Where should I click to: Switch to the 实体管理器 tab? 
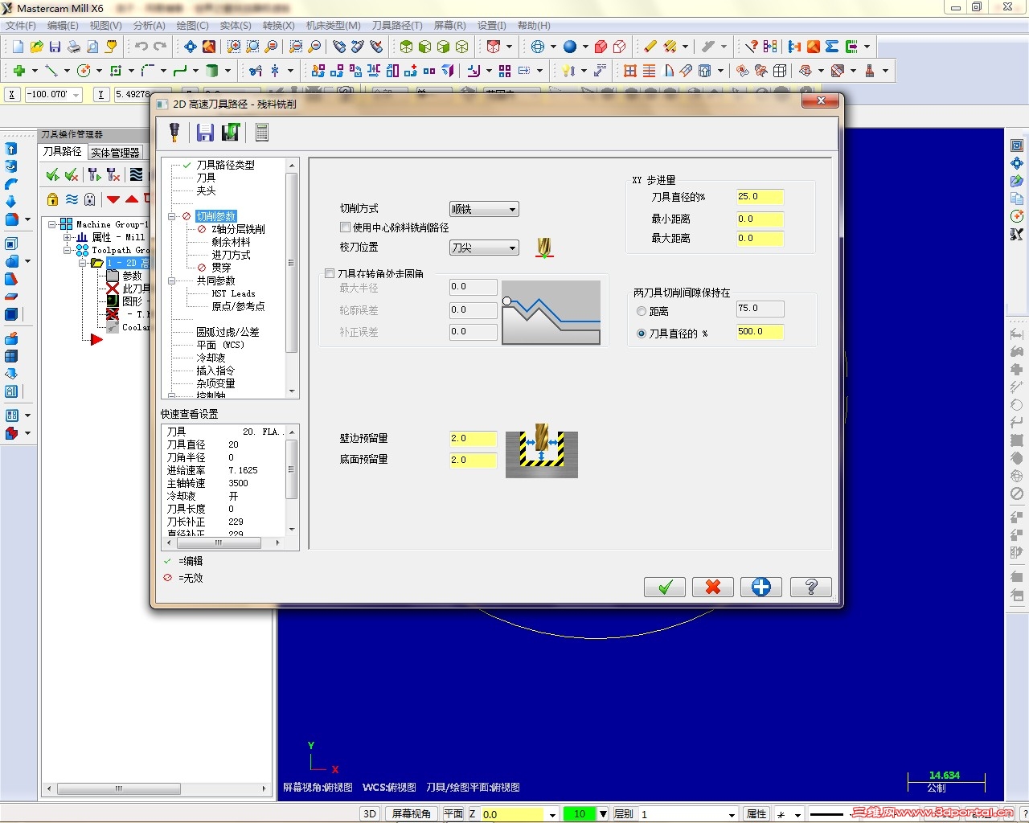tap(115, 152)
